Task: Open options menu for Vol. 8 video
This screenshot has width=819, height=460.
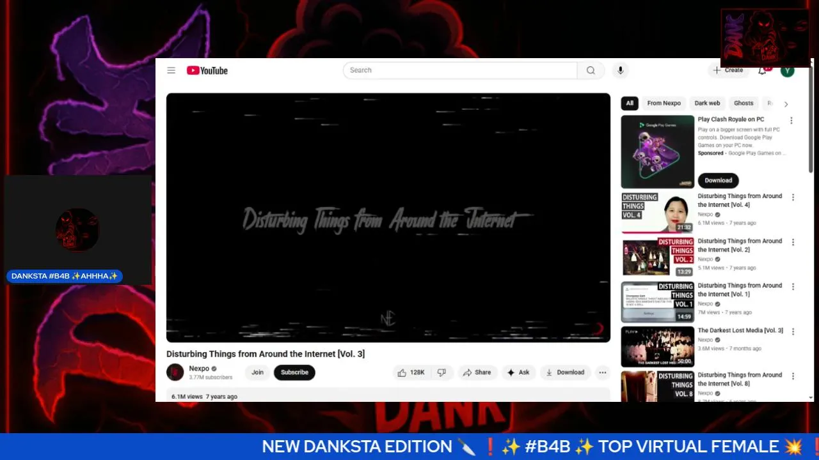Action: 793,376
